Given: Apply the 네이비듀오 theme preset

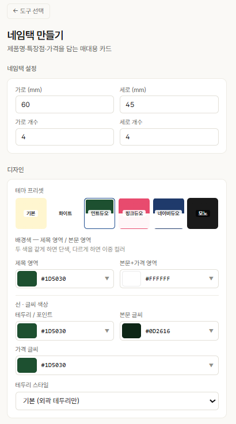Looking at the screenshot, I should point(168,213).
